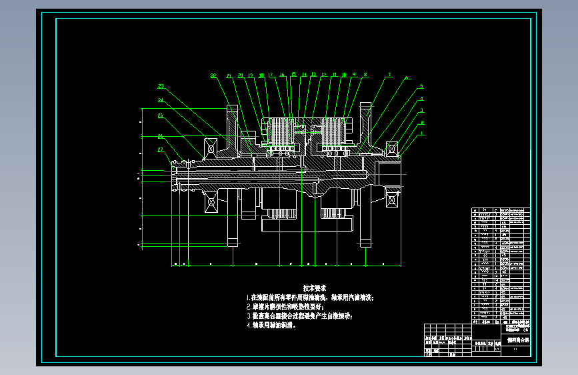Click green part callout label 3 at right

[422, 111]
